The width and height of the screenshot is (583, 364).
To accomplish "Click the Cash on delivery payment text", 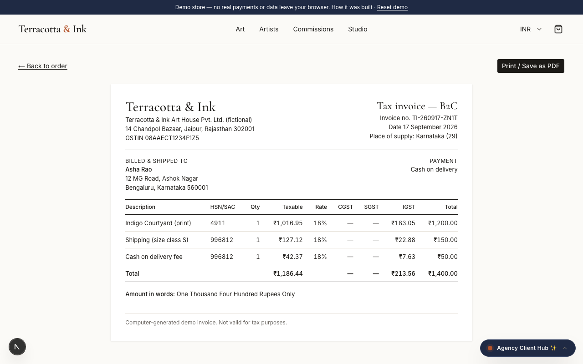I will (x=434, y=169).
